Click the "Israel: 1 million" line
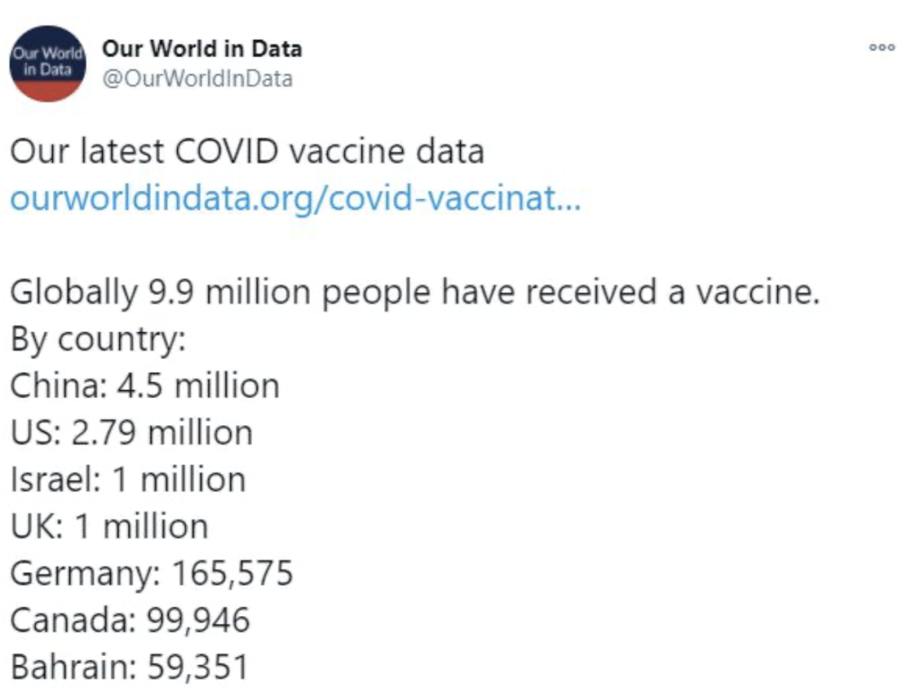Viewport: 920px width, 696px height. [128, 480]
